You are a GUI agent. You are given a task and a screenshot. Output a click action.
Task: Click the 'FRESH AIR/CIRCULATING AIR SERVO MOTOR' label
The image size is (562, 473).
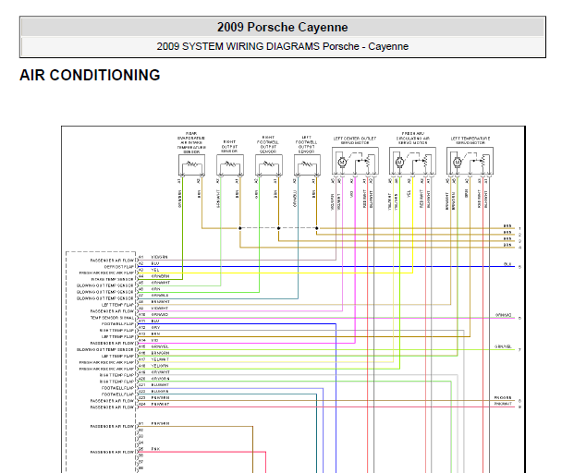point(412,138)
